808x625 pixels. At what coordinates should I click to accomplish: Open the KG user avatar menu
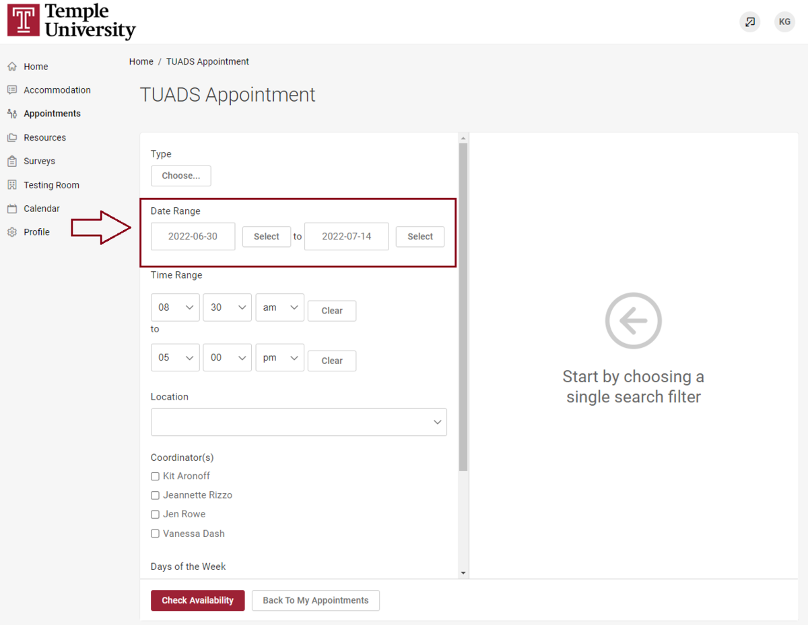[x=784, y=22]
